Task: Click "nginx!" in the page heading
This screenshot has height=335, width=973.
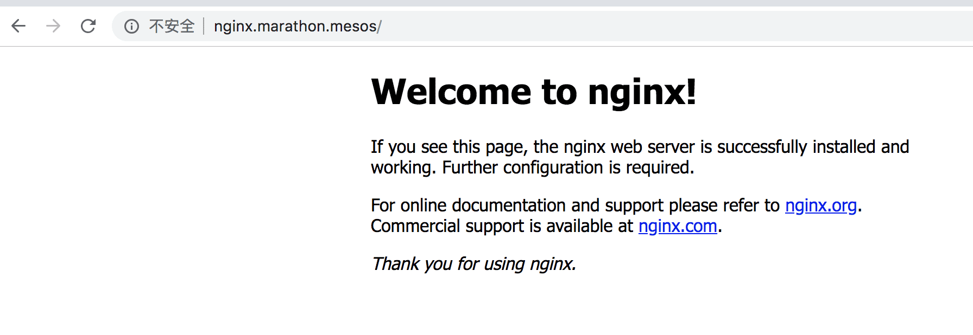Action: pos(642,92)
